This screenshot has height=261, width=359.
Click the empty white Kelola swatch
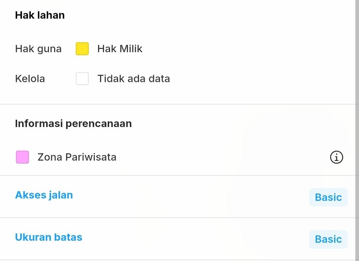(82, 79)
